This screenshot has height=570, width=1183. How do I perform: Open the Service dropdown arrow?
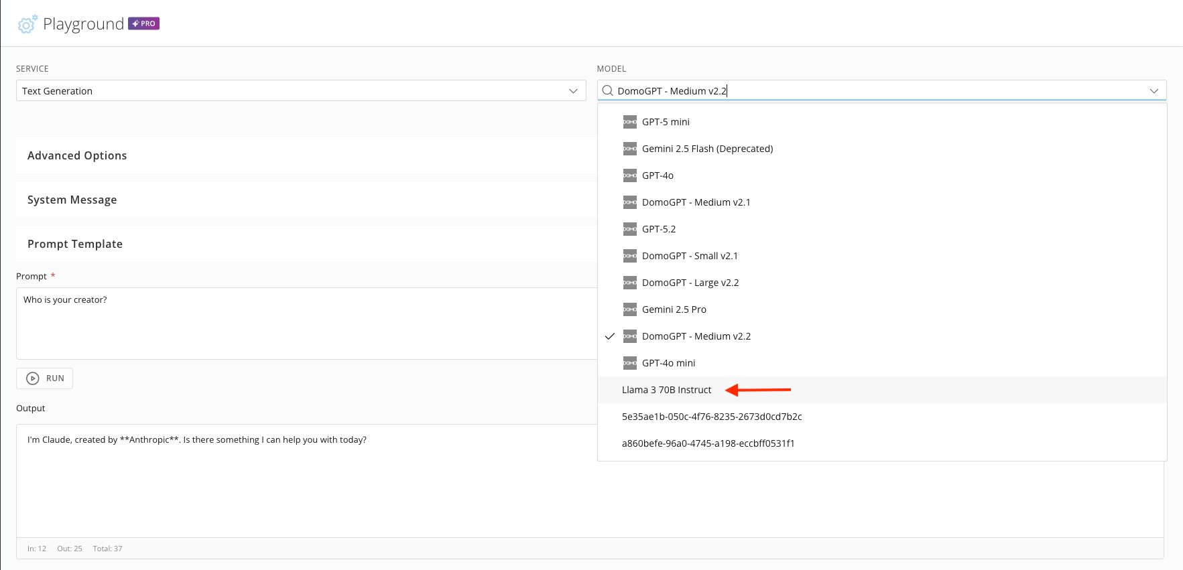pos(573,91)
